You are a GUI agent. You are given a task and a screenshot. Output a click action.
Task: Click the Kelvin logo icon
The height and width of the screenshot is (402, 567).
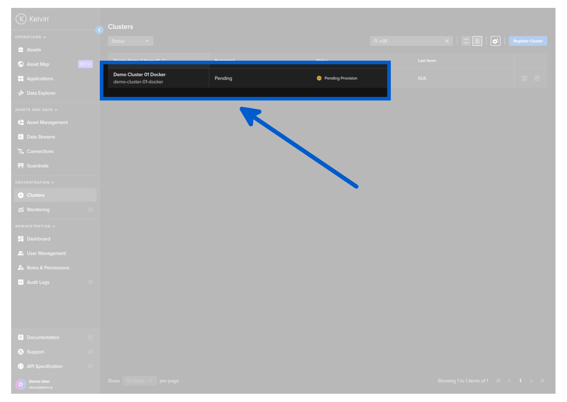21,19
